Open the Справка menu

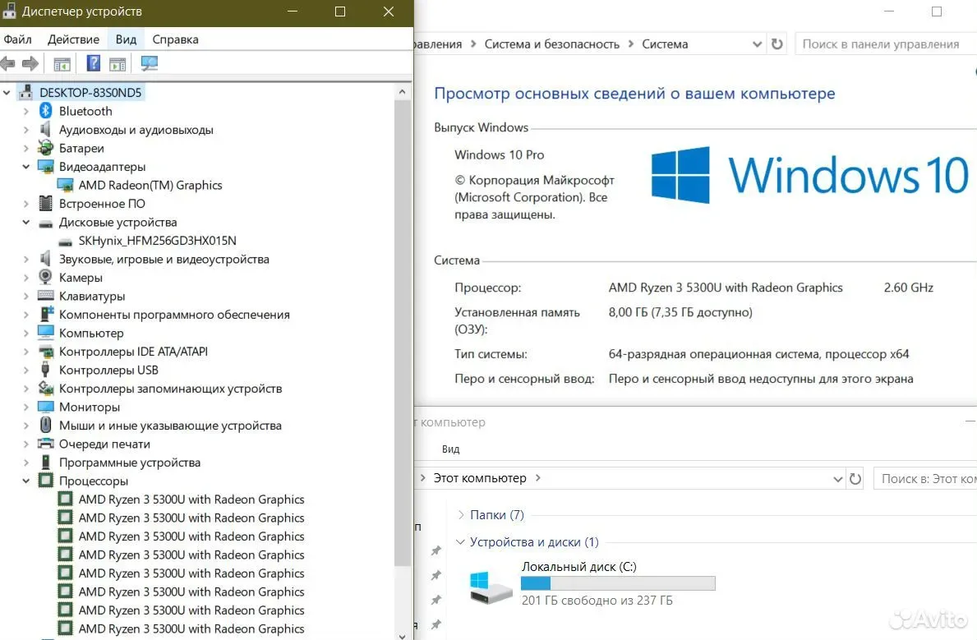175,39
